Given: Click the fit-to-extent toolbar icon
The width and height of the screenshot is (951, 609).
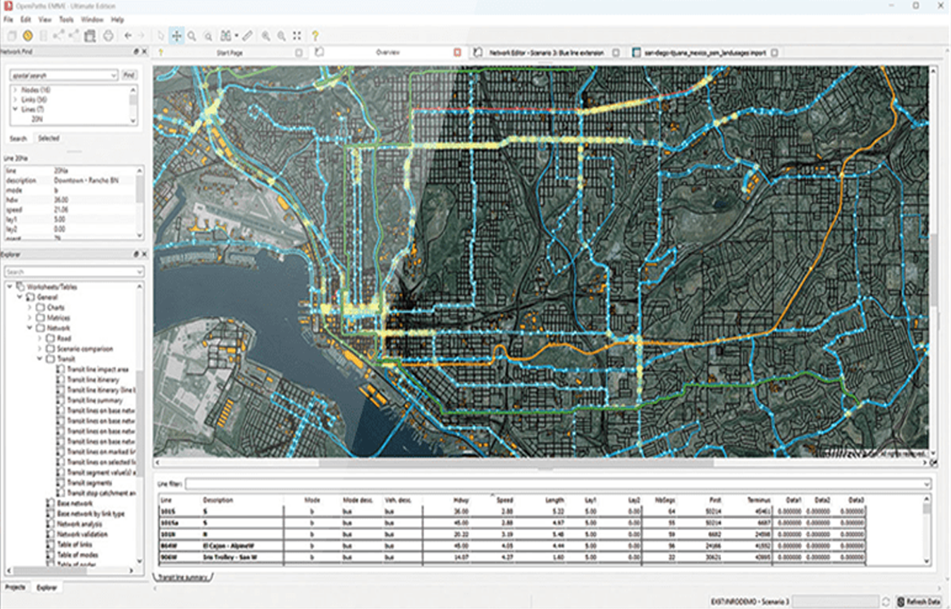Looking at the screenshot, I should tap(297, 36).
